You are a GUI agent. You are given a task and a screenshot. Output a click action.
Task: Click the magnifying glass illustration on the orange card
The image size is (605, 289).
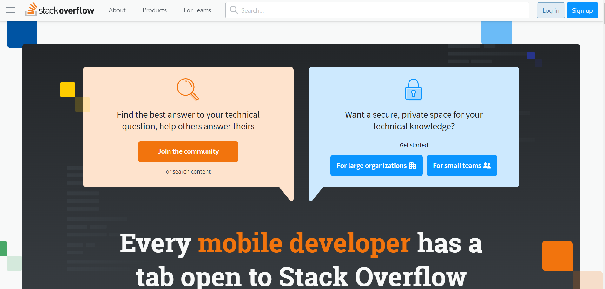[x=188, y=89]
